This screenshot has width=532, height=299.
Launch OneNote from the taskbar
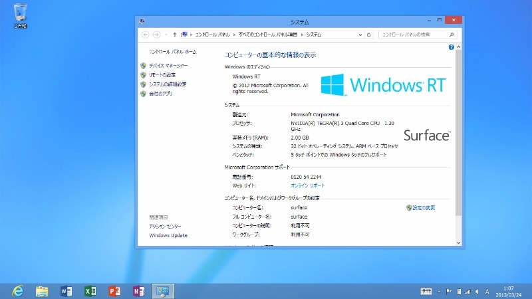pyautogui.click(x=138, y=291)
